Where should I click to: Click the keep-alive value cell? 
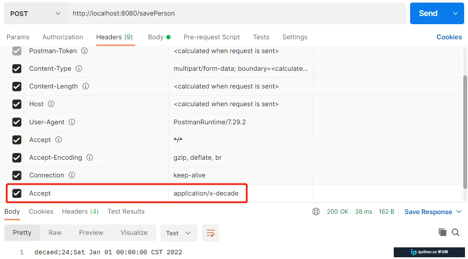click(x=240, y=175)
